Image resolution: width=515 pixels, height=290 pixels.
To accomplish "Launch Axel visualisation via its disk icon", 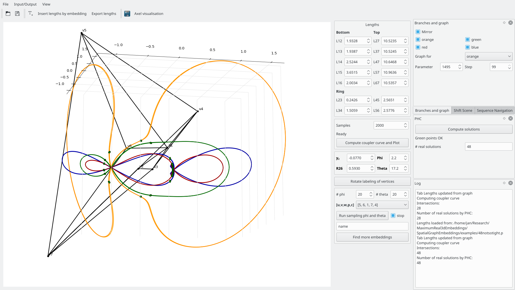I will pyautogui.click(x=127, y=13).
